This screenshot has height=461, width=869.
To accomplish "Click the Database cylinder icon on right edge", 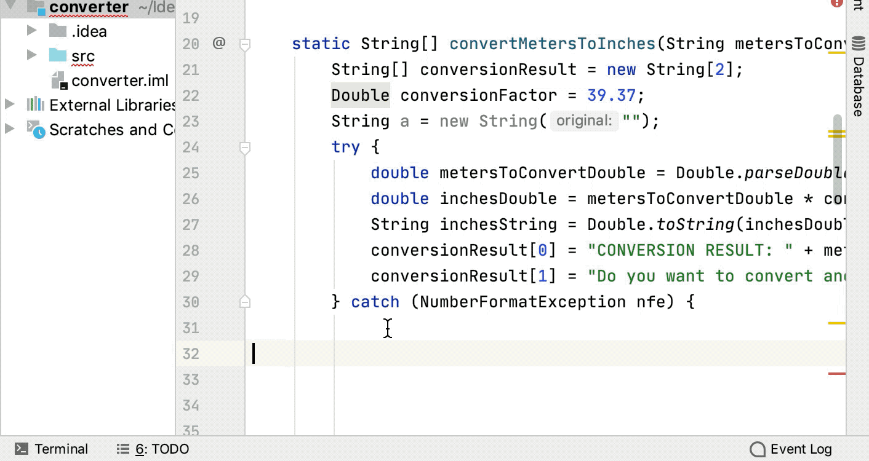I will click(x=857, y=44).
